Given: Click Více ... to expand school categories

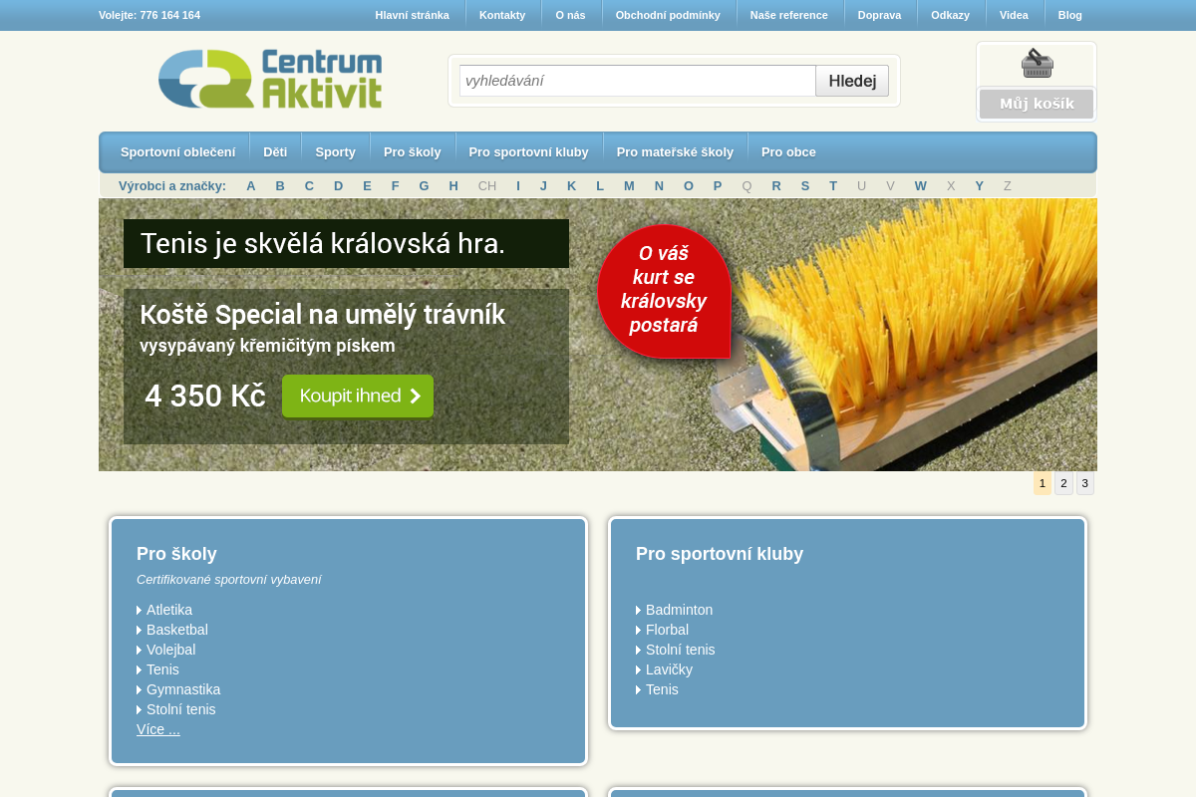Looking at the screenshot, I should [x=157, y=729].
